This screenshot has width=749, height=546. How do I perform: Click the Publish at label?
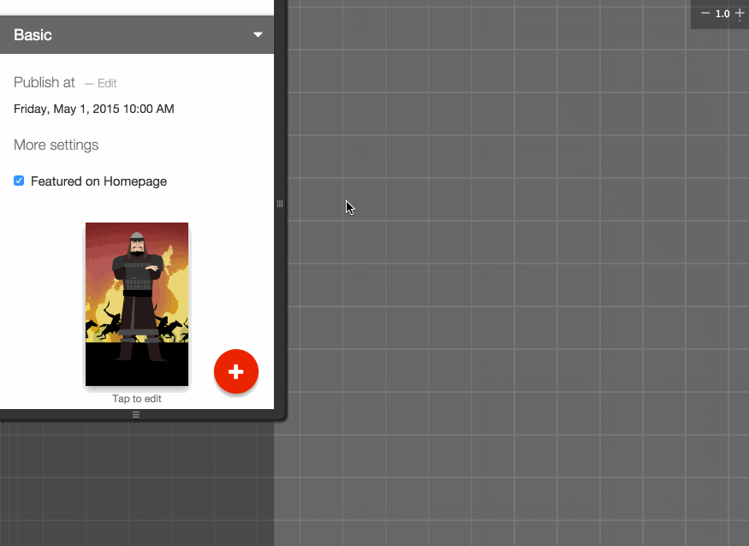pos(45,82)
